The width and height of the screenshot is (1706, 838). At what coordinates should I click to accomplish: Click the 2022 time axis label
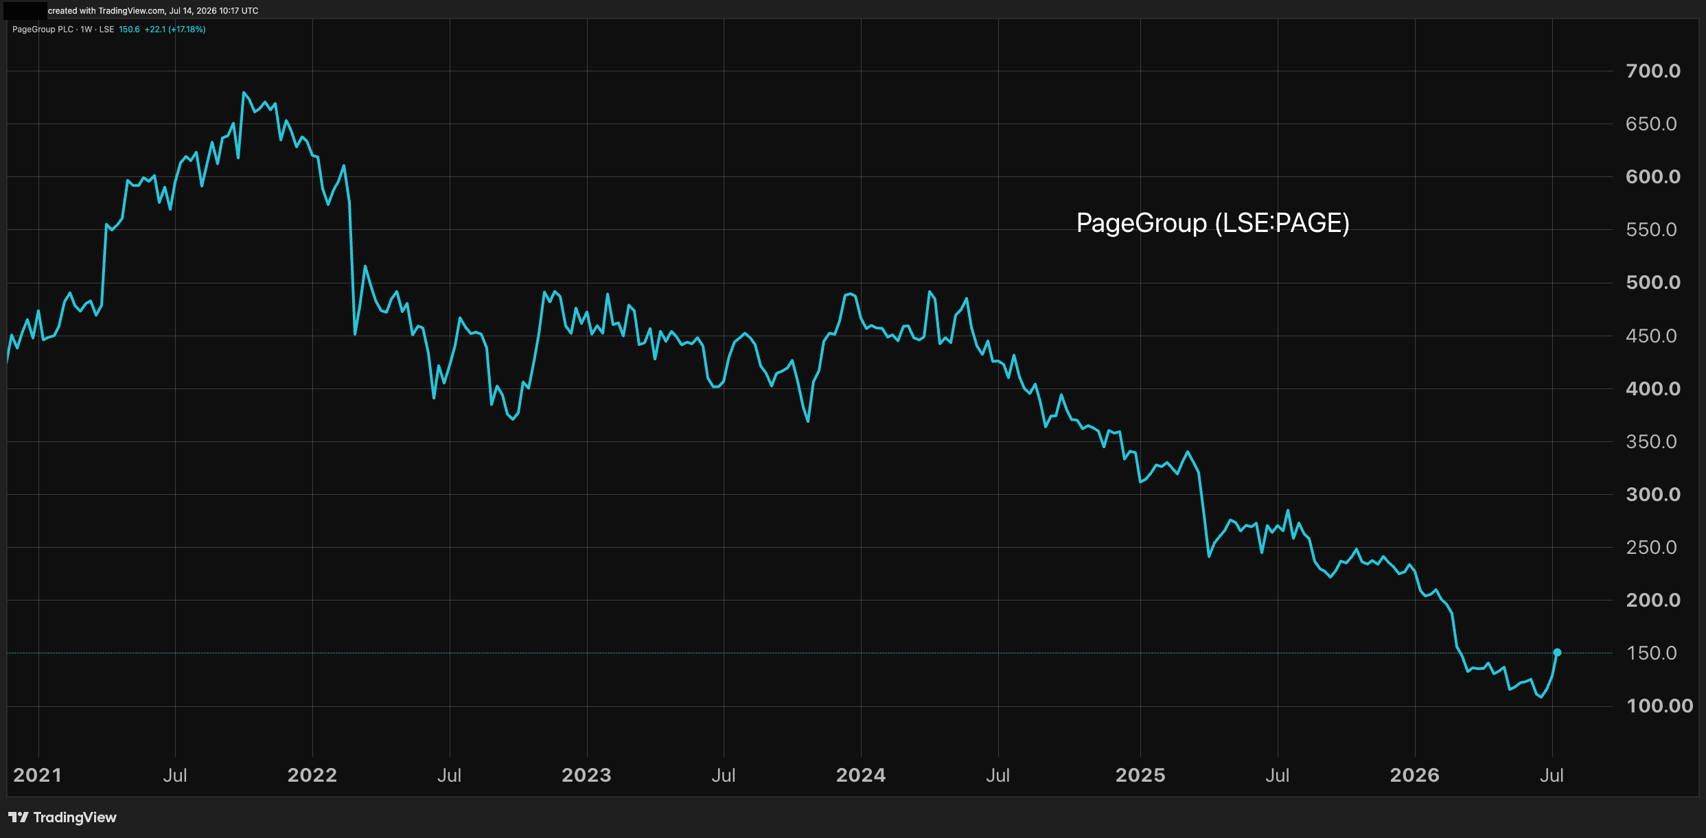312,776
